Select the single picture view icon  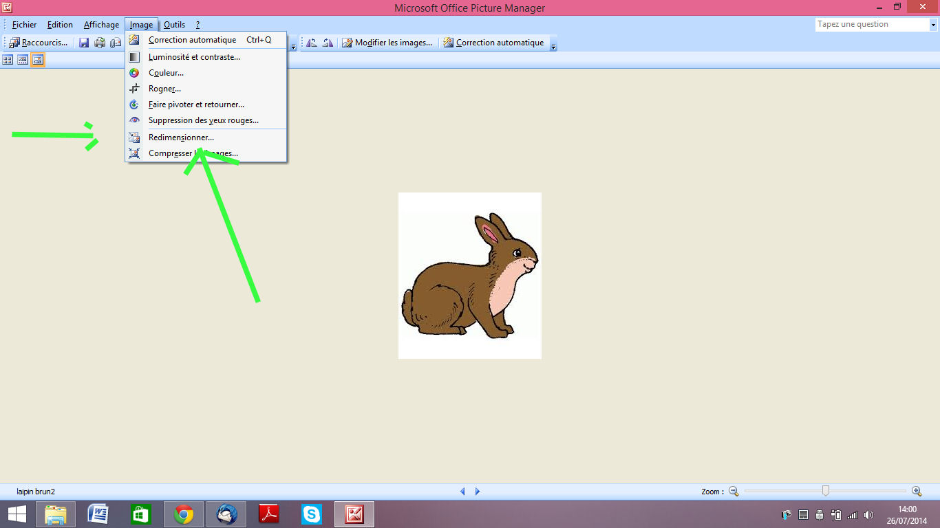tap(38, 60)
